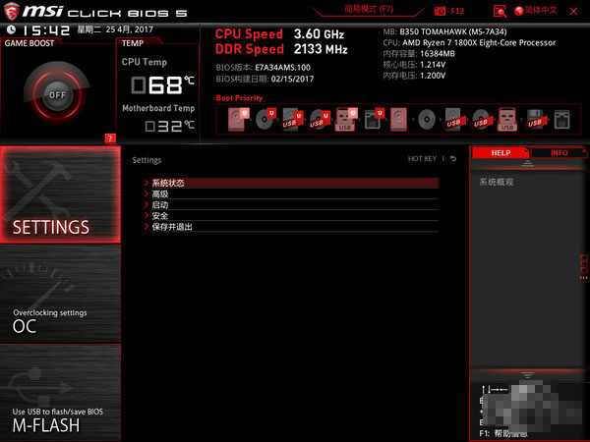Expand the 高级 settings entry
This screenshot has width=590, height=442.
click(x=291, y=193)
